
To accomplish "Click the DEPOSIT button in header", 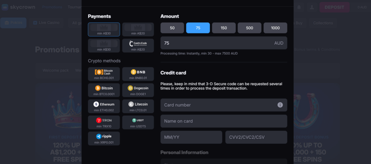I will [x=334, y=7].
